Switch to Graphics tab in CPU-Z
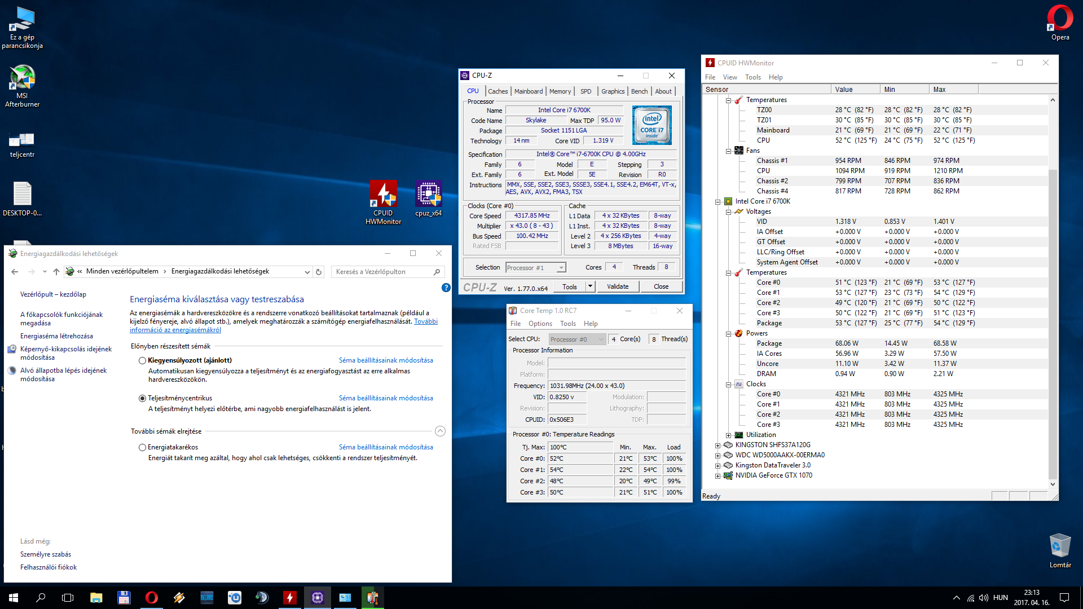Screen dimensions: 1083x609 (613, 91)
